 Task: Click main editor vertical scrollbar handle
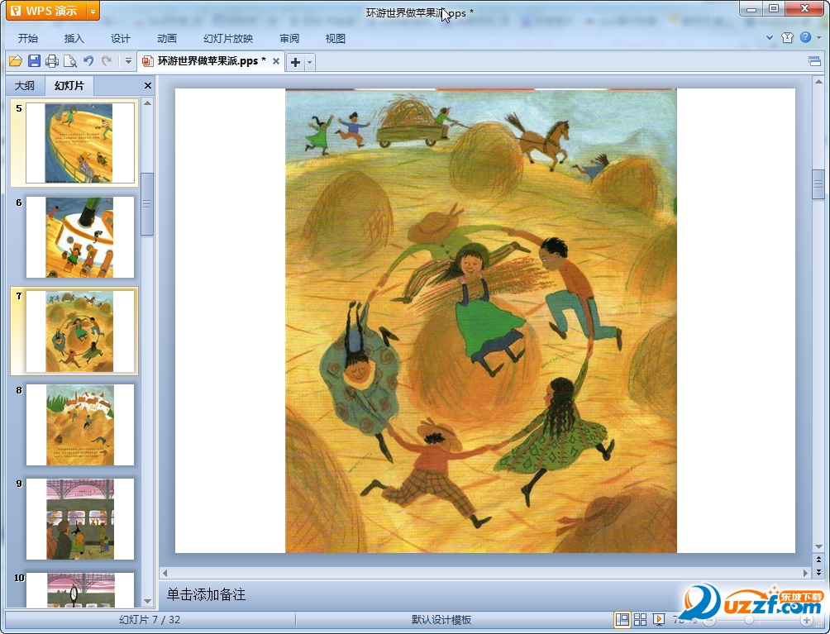click(x=818, y=184)
